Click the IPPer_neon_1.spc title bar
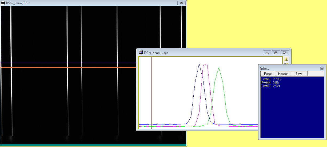This screenshot has width=327, height=147. tap(200, 53)
